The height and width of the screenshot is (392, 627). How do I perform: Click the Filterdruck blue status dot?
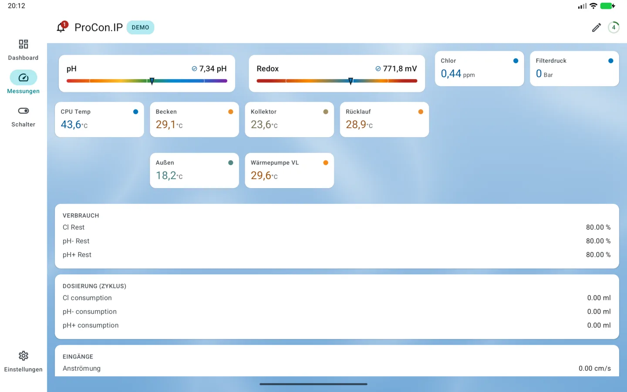[x=610, y=61]
